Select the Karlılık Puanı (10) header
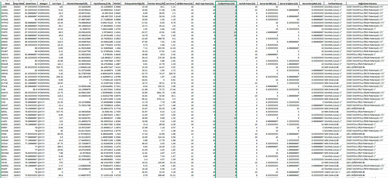The width and height of the screenshot is (388, 178). 248,4
